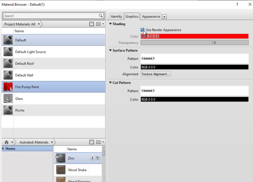Click the Cut Pattern black color swatch

pos(195,99)
